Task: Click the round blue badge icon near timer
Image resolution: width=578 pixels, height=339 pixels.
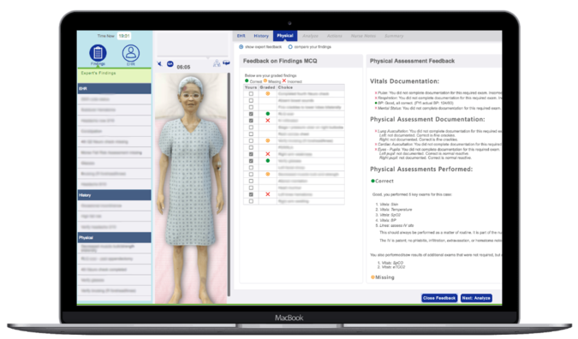Action: 170,63
